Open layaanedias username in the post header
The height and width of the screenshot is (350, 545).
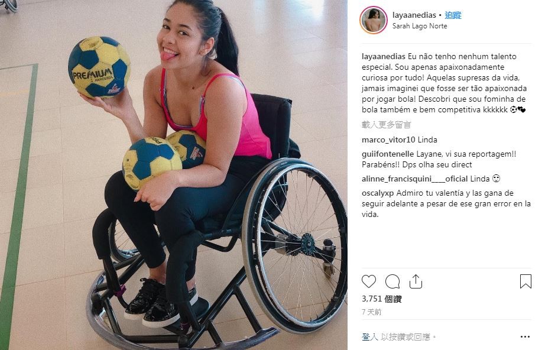click(414, 15)
